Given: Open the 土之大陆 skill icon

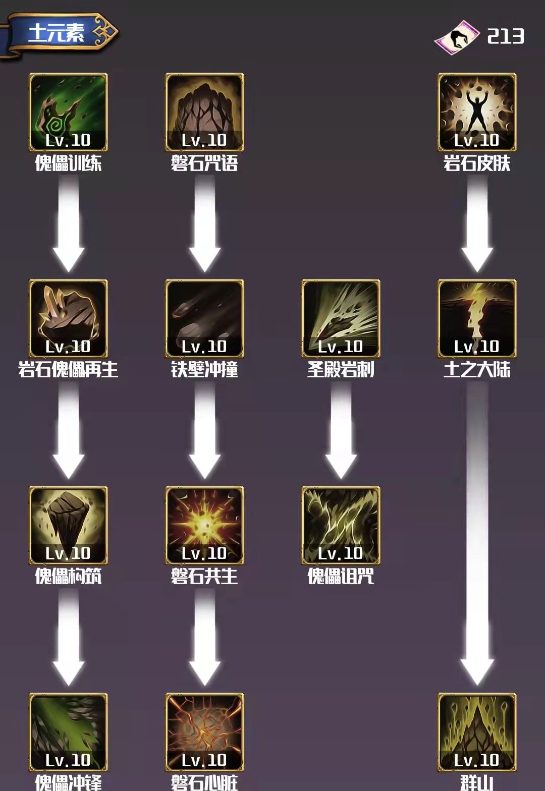Looking at the screenshot, I should pos(477,319).
